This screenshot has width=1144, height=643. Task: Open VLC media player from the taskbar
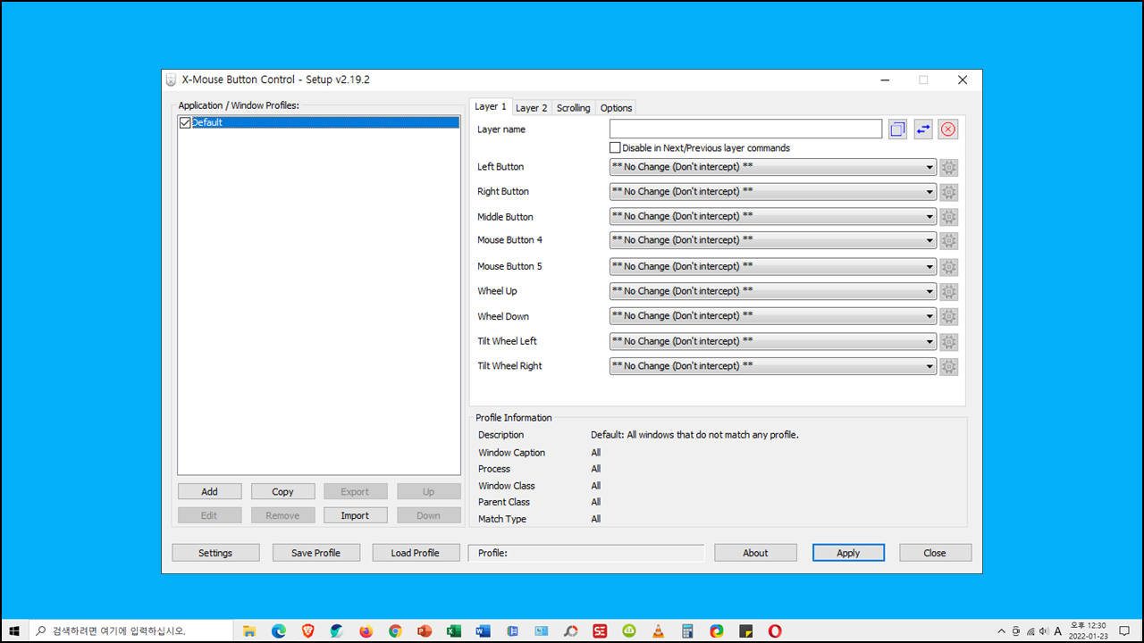click(658, 630)
